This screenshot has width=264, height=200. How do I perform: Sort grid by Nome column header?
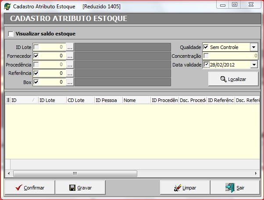(136, 100)
